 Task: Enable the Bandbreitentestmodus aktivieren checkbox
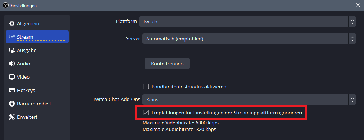tap(146, 87)
